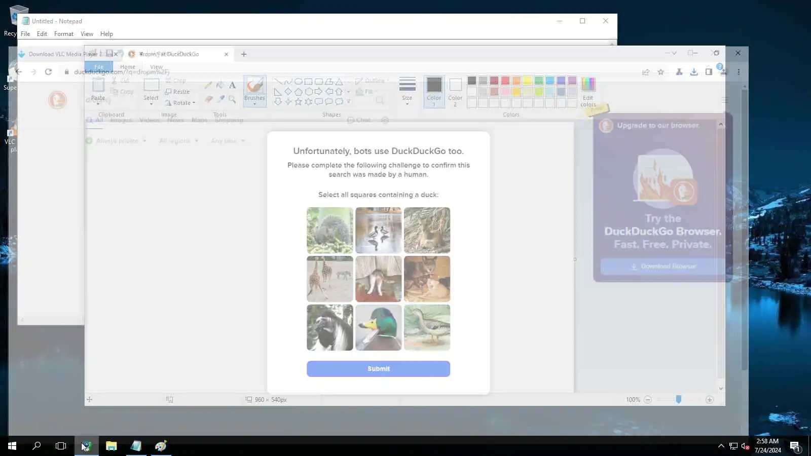
Task: Click the Brushes tool icon
Action: [254, 85]
